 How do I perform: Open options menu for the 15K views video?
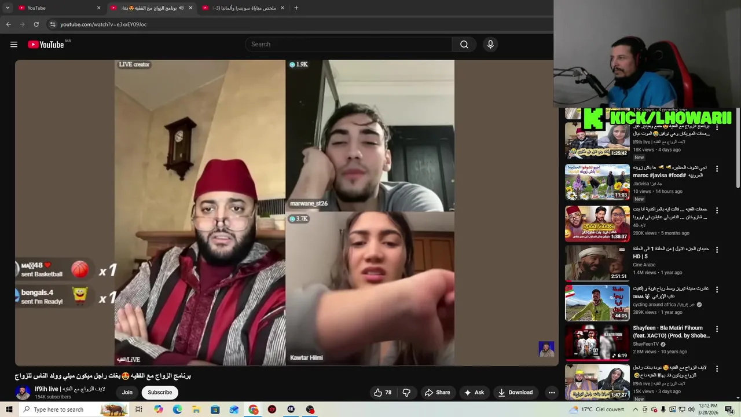[x=717, y=368]
